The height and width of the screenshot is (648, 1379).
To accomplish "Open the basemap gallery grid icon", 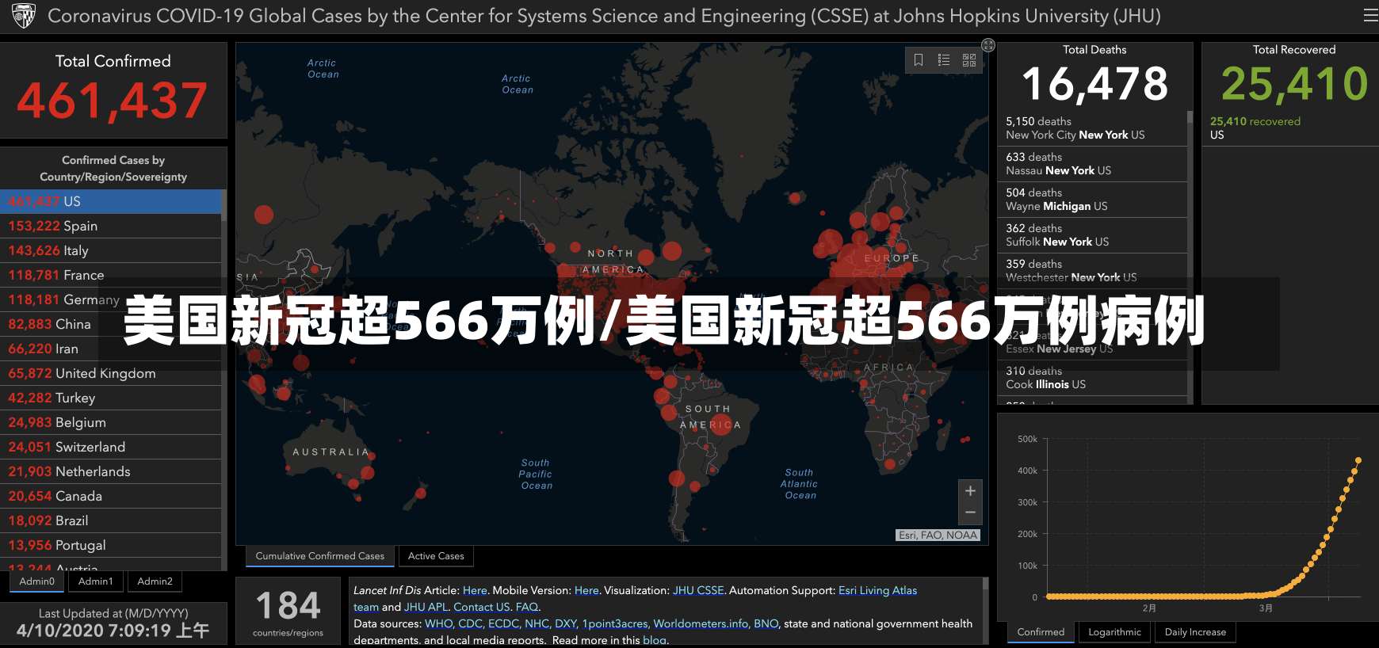I will click(x=969, y=60).
